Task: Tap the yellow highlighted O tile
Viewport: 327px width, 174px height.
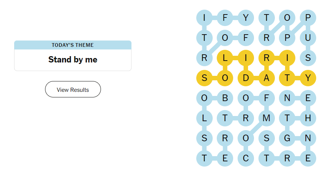Action: point(225,78)
